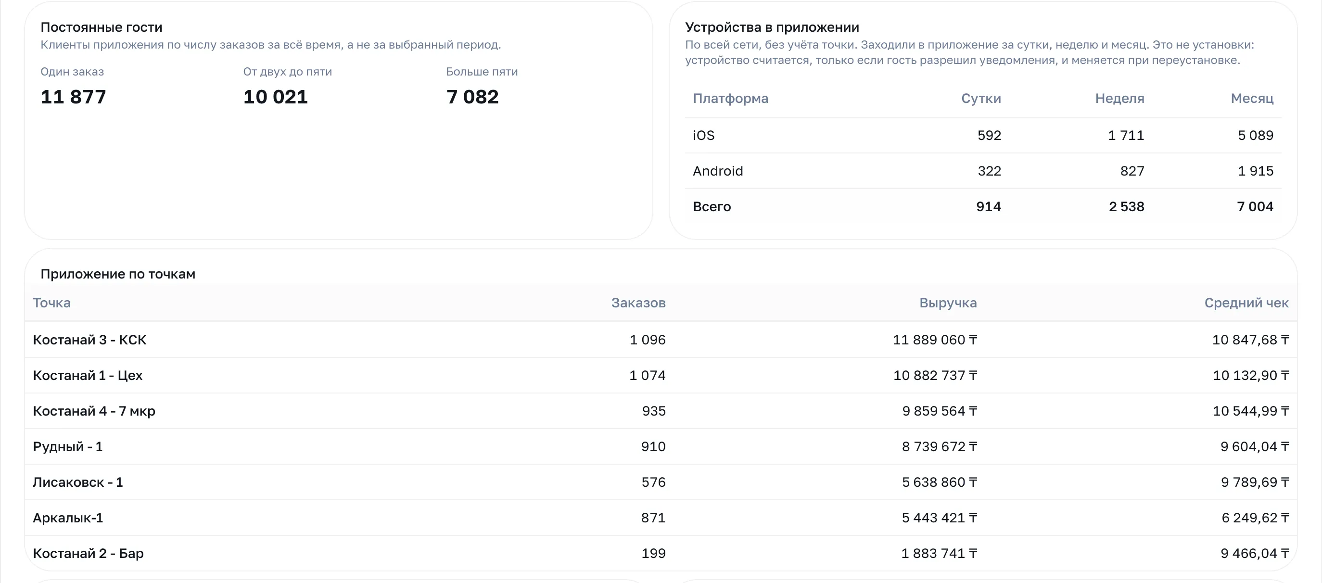The height and width of the screenshot is (583, 1322).
Task: Sort by Выручка column header
Action: [x=948, y=303]
